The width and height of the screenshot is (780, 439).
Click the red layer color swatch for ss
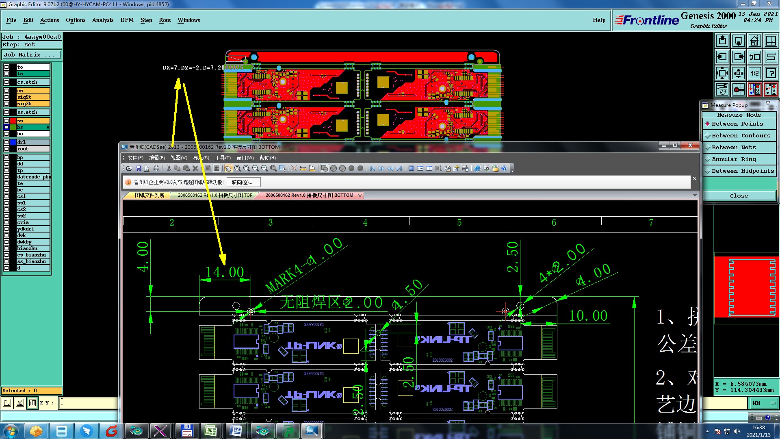pos(13,121)
